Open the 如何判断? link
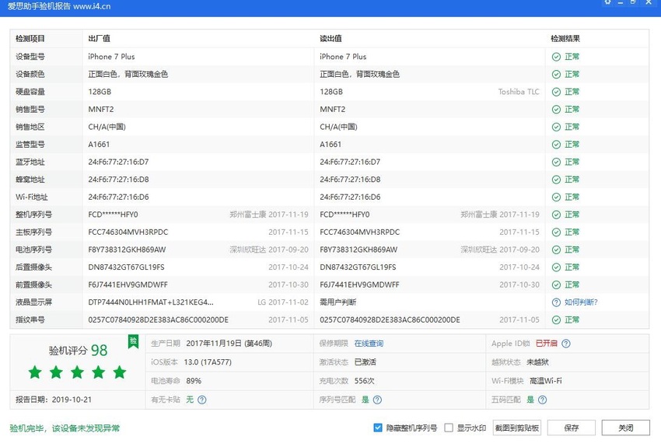This screenshot has height=447, width=661. click(581, 302)
